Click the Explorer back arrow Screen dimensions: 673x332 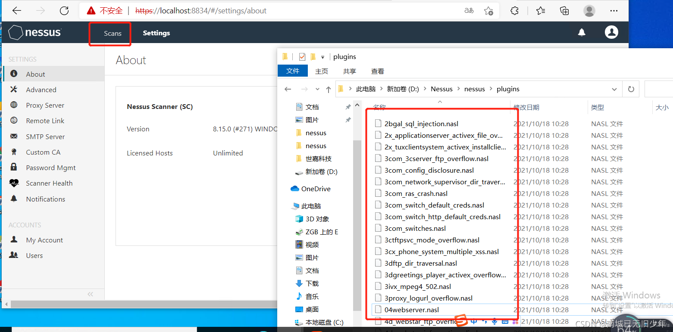(x=288, y=89)
